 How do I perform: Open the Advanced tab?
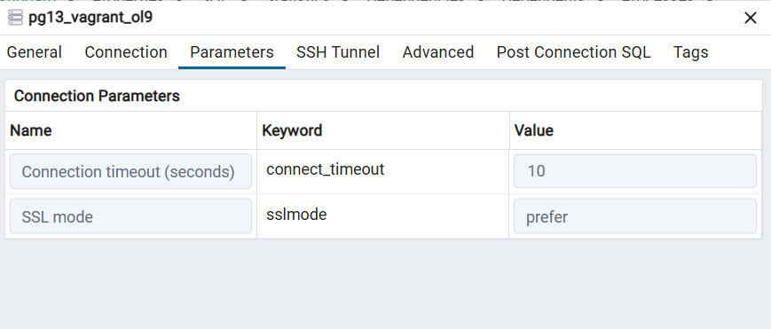[x=438, y=52]
